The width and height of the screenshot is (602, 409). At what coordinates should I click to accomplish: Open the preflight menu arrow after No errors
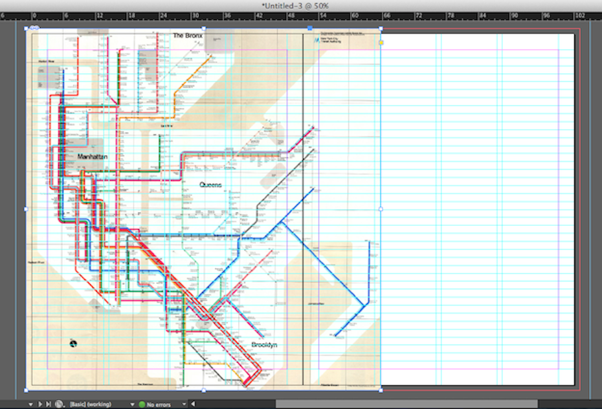pyautogui.click(x=183, y=404)
